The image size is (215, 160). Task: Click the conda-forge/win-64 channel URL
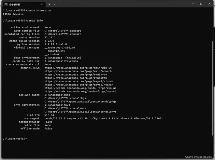click(x=80, y=88)
